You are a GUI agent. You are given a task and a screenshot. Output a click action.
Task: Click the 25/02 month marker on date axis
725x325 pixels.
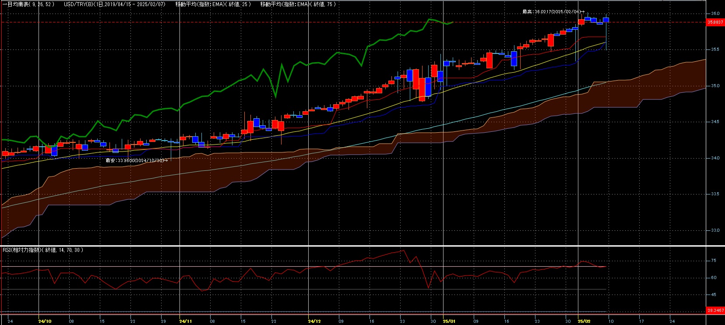click(x=584, y=321)
